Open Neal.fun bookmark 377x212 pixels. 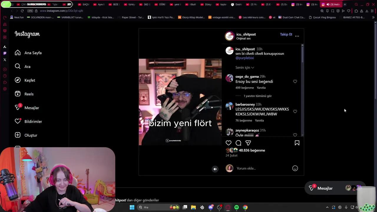coord(17,17)
